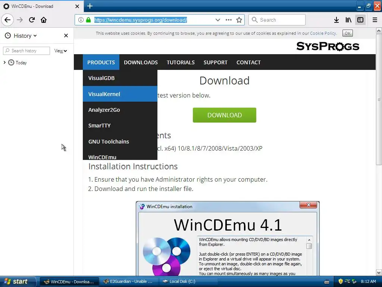Go back to the previous page
This screenshot has height=287, width=382.
point(7,20)
